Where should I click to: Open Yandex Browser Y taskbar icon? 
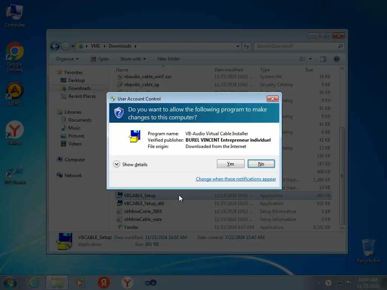tap(127, 282)
